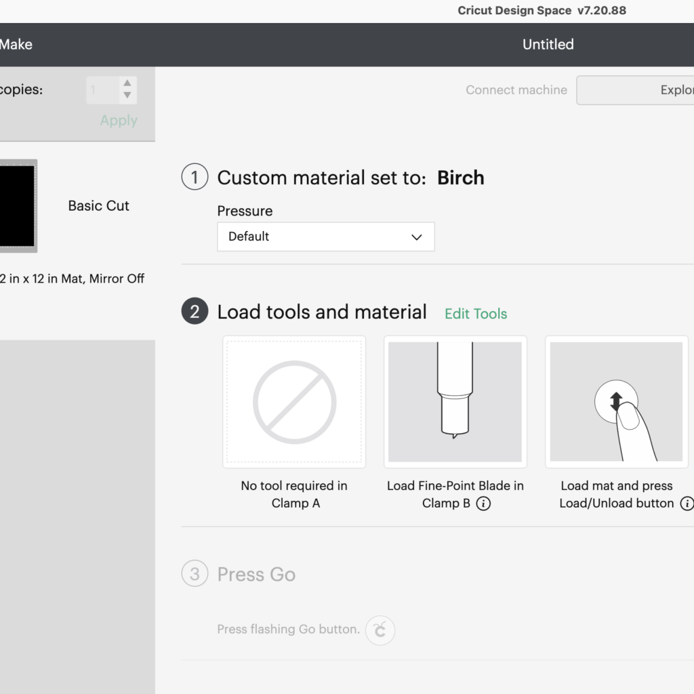Click info icon beside Clamp B
Screen dimensions: 694x694
(483, 504)
